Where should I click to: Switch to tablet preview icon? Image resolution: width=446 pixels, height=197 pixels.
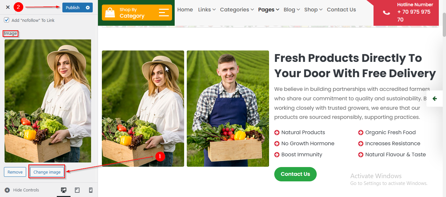click(77, 190)
